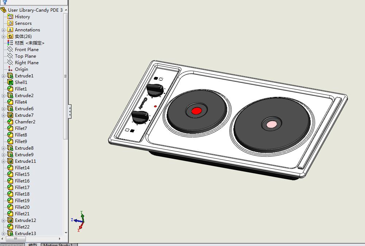
Task: Click the XYZ orientation triad
Action: [x=79, y=221]
